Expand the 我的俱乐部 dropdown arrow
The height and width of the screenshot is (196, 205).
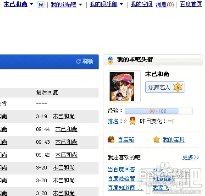click(121, 4)
